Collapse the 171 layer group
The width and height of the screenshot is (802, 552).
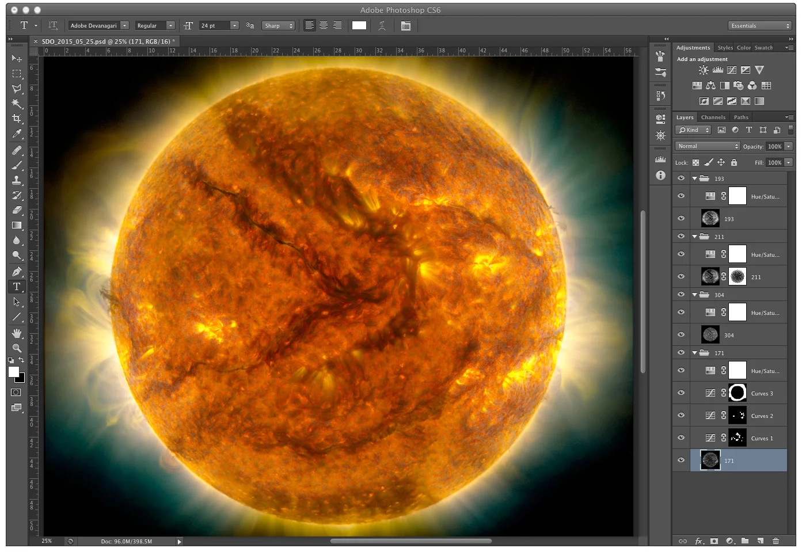(x=694, y=353)
